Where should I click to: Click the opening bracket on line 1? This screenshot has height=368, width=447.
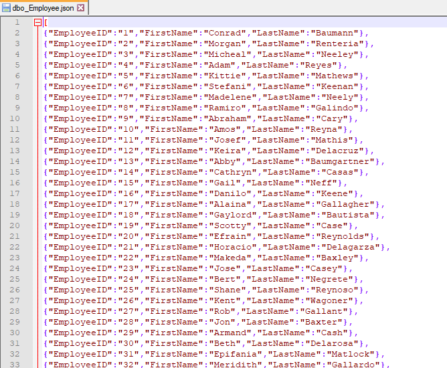tap(46, 22)
